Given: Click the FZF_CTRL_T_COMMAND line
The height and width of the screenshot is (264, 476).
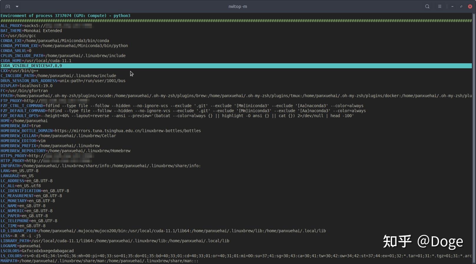Looking at the screenshot, I should (182, 106).
